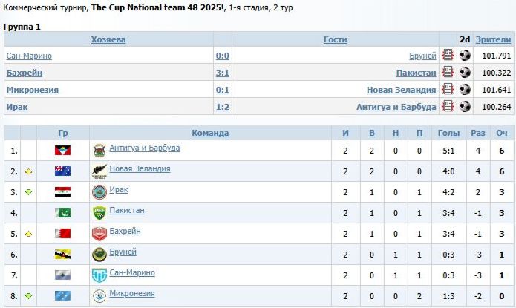Click the Хозяева column header
Image resolution: width=516 pixels, height=308 pixels.
(108, 39)
